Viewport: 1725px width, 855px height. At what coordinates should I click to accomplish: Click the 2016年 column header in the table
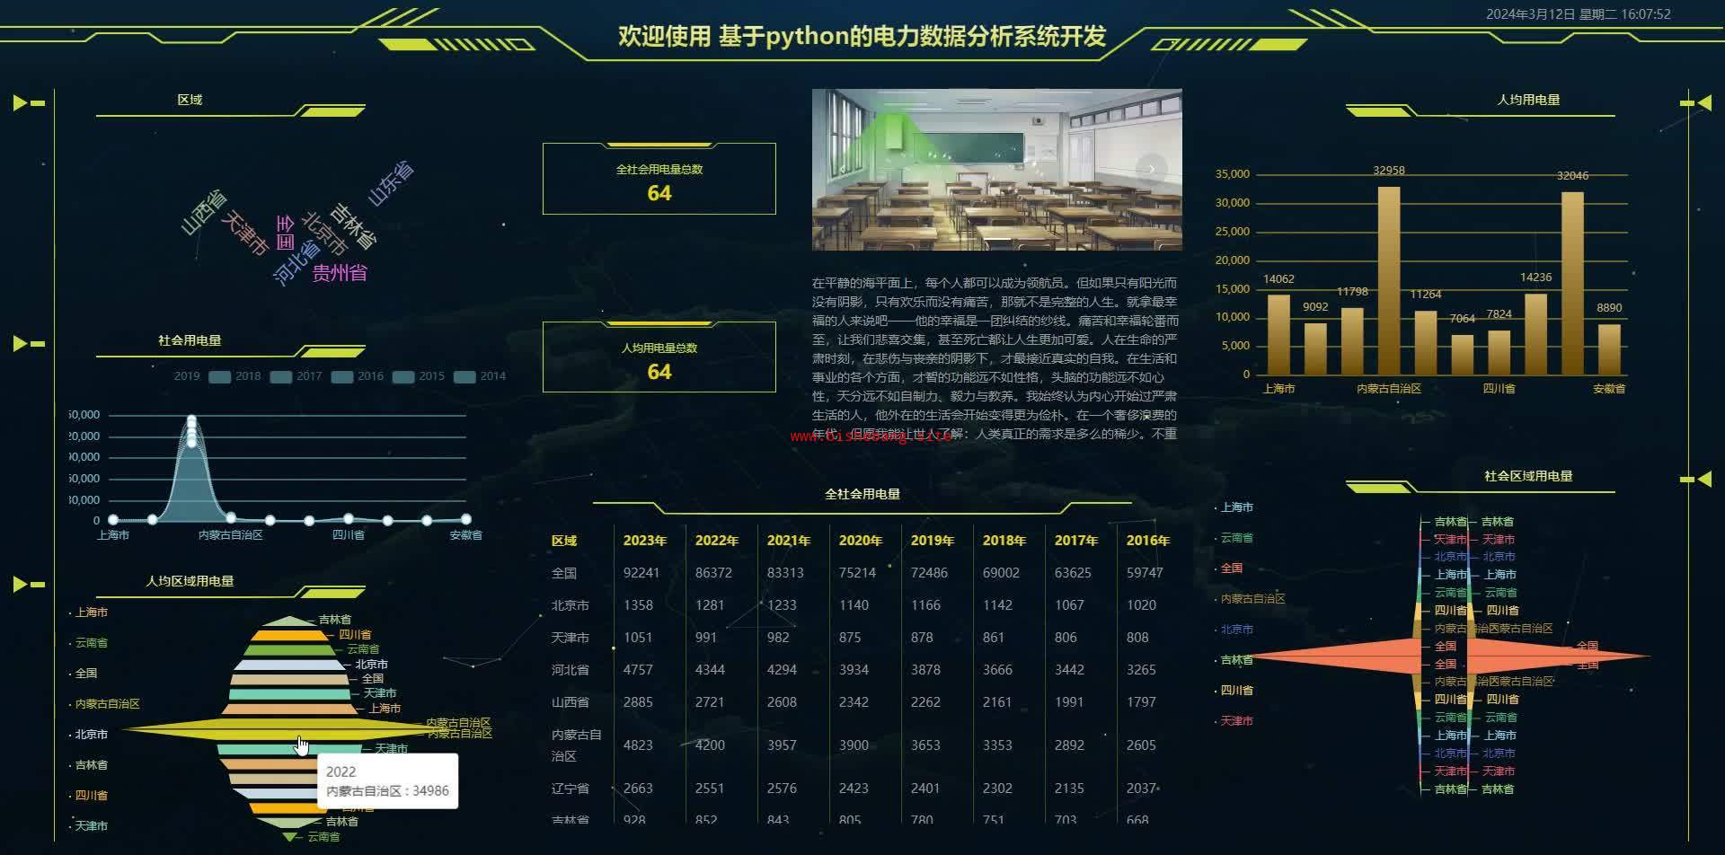coord(1148,541)
